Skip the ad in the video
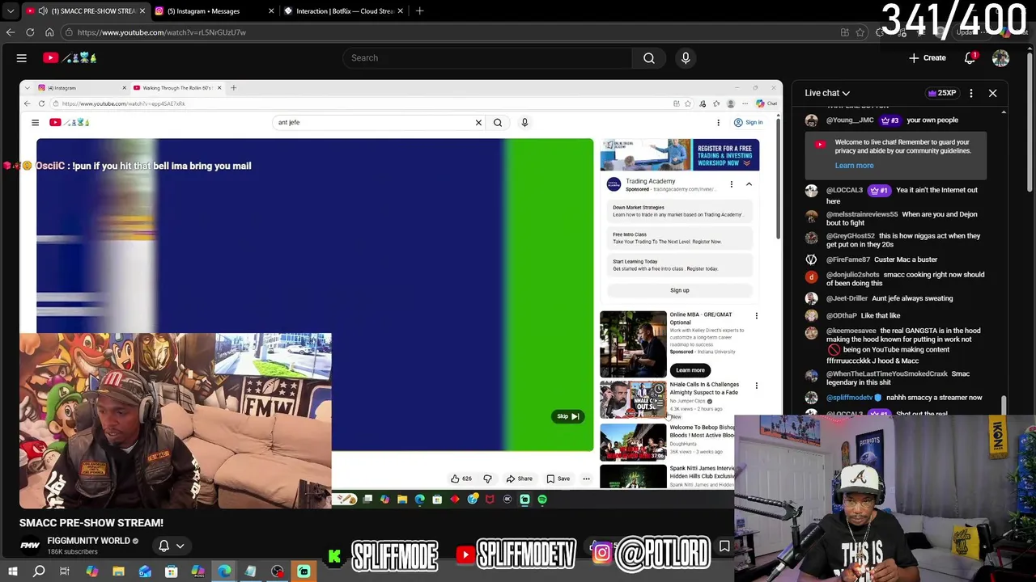The image size is (1036, 582). [x=567, y=416]
